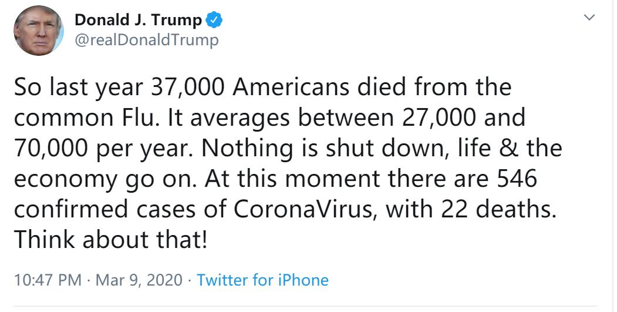Open the Twitter for iPhone source link
Viewport: 617px width, 312px height.
tap(262, 280)
